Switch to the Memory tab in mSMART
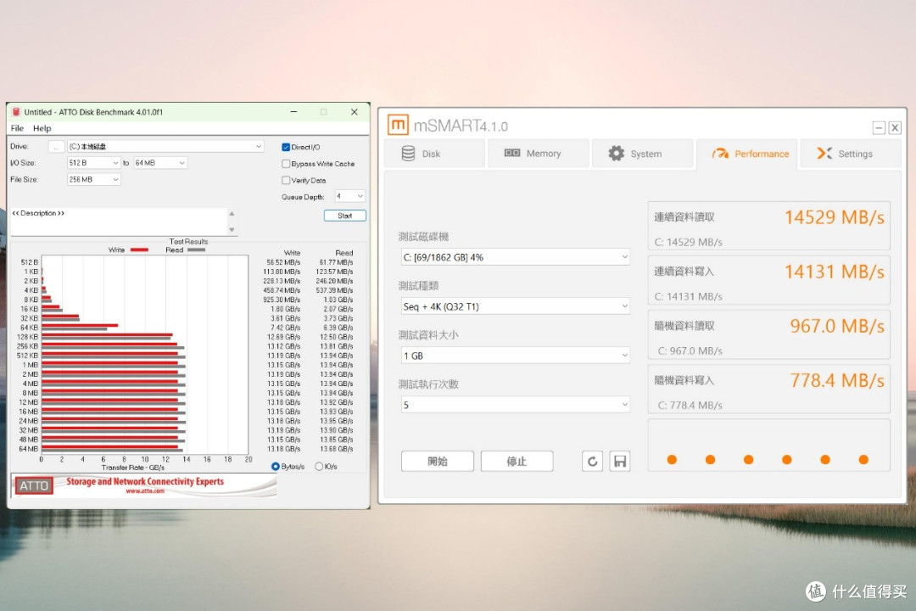The image size is (916, 611). [x=538, y=154]
